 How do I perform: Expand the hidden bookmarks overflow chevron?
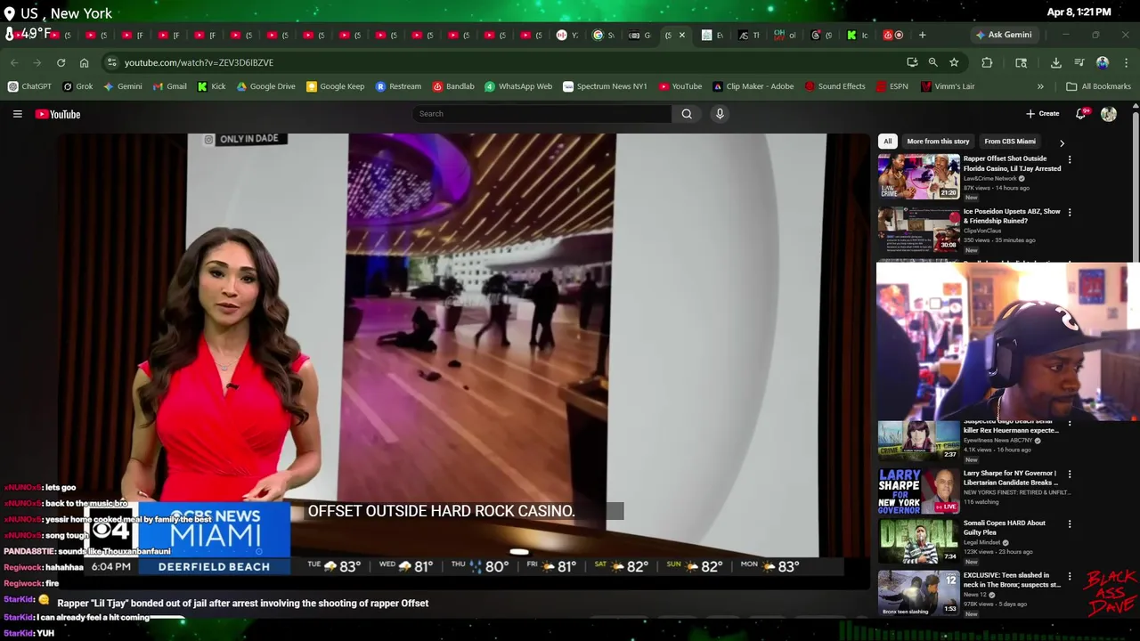pos(1040,86)
